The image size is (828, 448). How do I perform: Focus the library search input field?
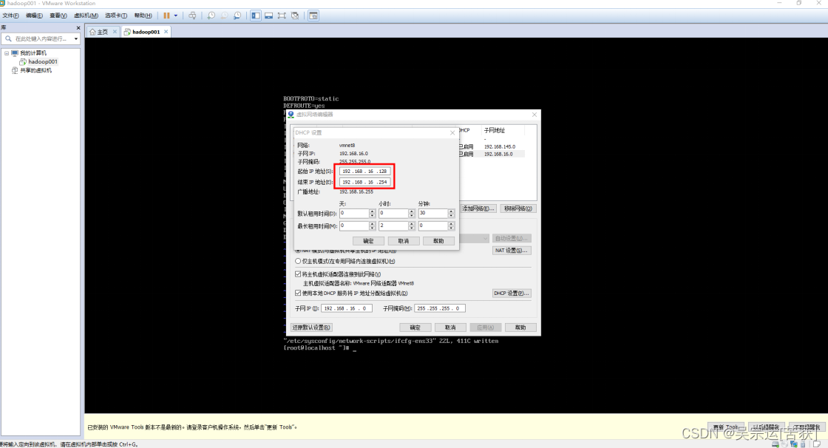point(42,38)
